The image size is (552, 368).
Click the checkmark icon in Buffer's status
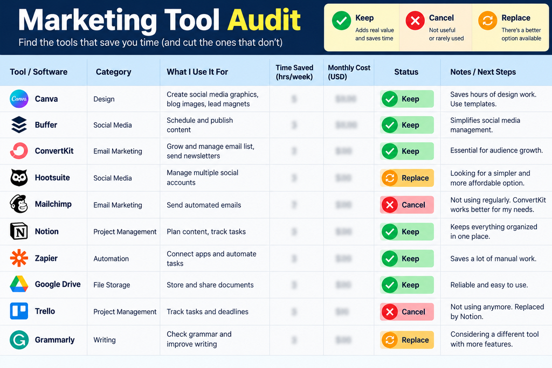pos(390,125)
